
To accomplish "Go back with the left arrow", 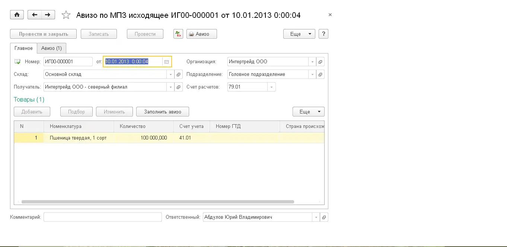I will 35,15.
